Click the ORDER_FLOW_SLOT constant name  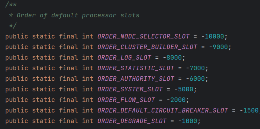point(126,100)
